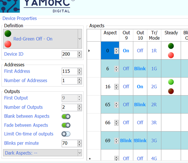Click the First Address spinner arrows
This screenshot has height=163, width=188.
(79, 71)
